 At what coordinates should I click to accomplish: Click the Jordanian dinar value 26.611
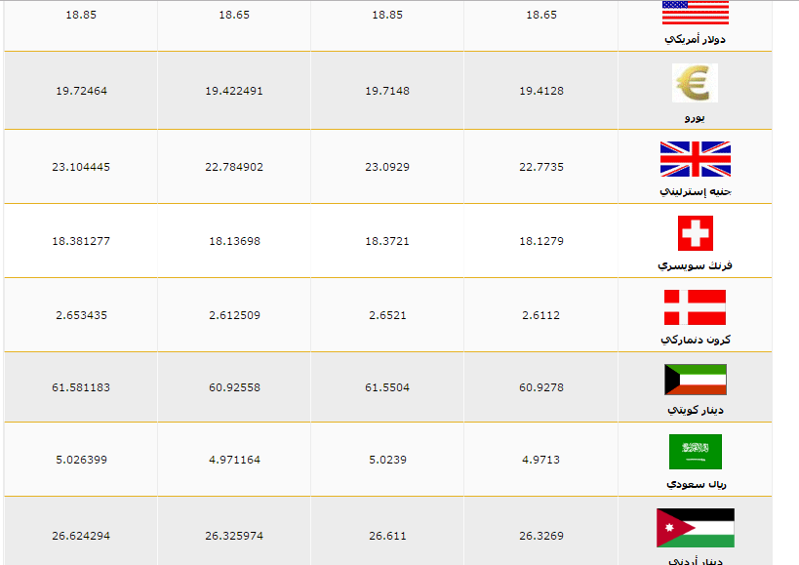click(387, 536)
